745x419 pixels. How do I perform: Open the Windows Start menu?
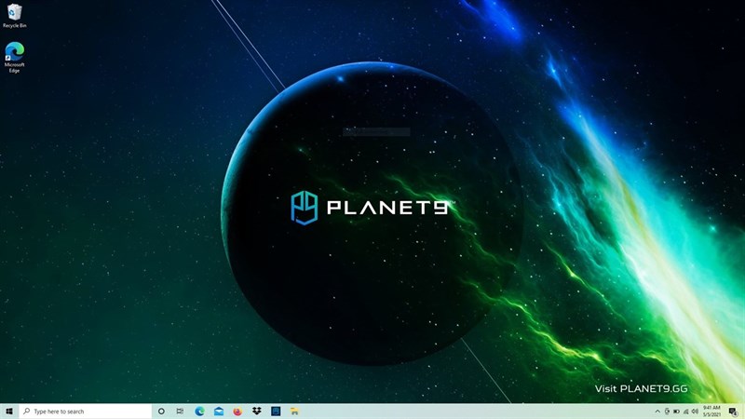tap(9, 412)
